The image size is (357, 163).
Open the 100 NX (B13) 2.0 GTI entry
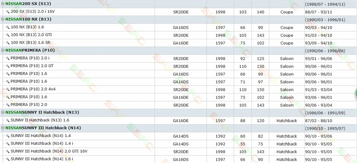[31, 35]
